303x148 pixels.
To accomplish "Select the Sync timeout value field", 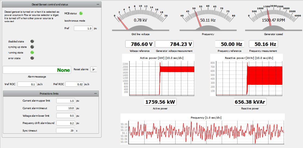I will tap(65, 130).
